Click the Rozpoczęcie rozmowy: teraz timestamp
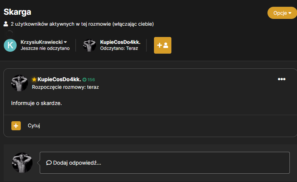Image resolution: width=297 pixels, height=182 pixels. click(x=65, y=87)
